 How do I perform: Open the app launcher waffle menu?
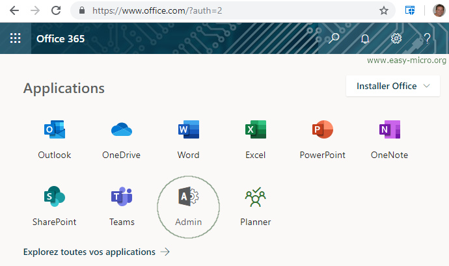tap(15, 38)
